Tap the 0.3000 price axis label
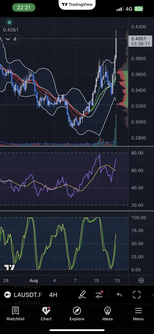Viewport: 154px width, 334px height. (139, 122)
